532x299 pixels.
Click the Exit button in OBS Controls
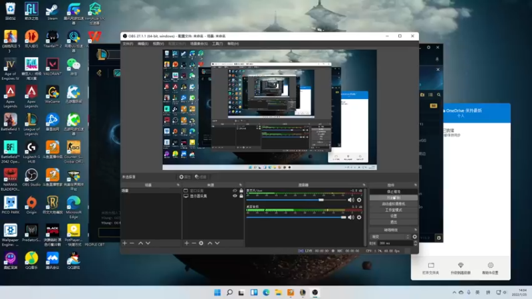(394, 223)
